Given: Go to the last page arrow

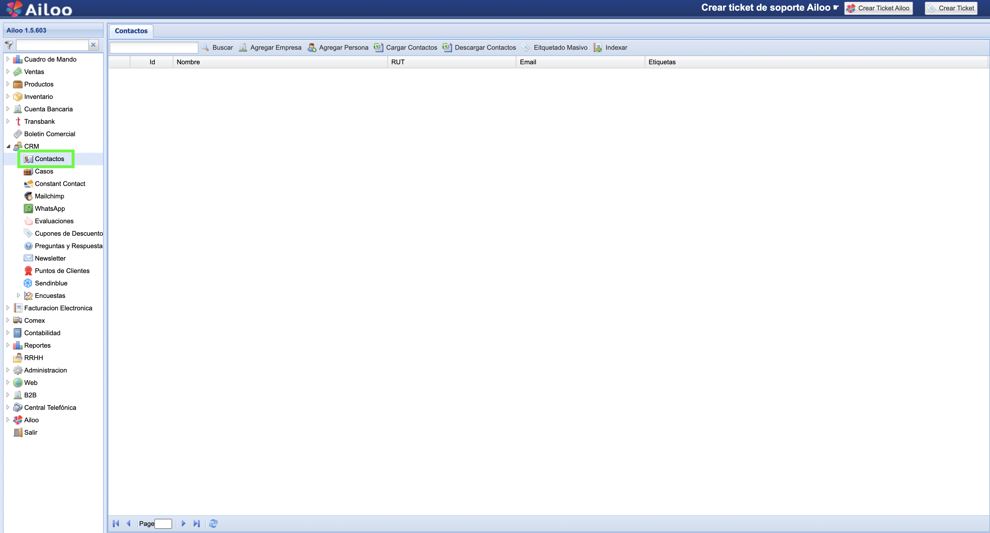Looking at the screenshot, I should coord(197,524).
